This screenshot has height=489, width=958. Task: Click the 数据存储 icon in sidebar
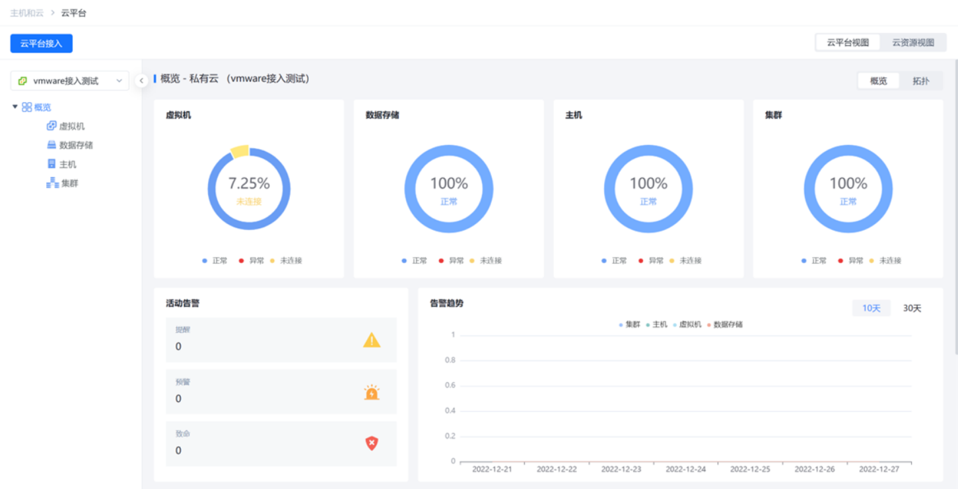tap(51, 145)
